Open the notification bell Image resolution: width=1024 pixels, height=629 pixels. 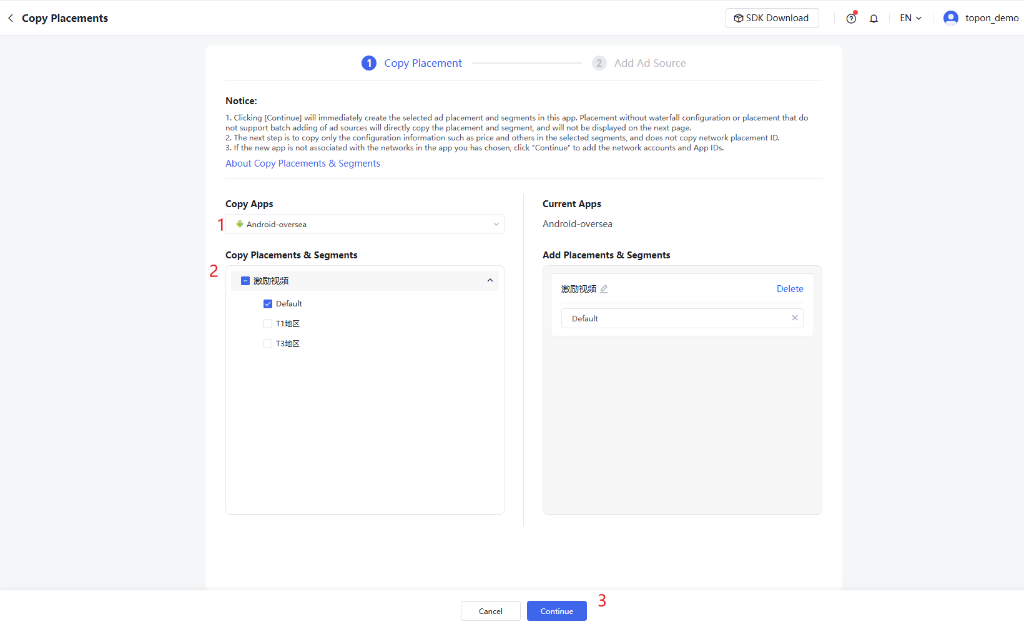[873, 19]
